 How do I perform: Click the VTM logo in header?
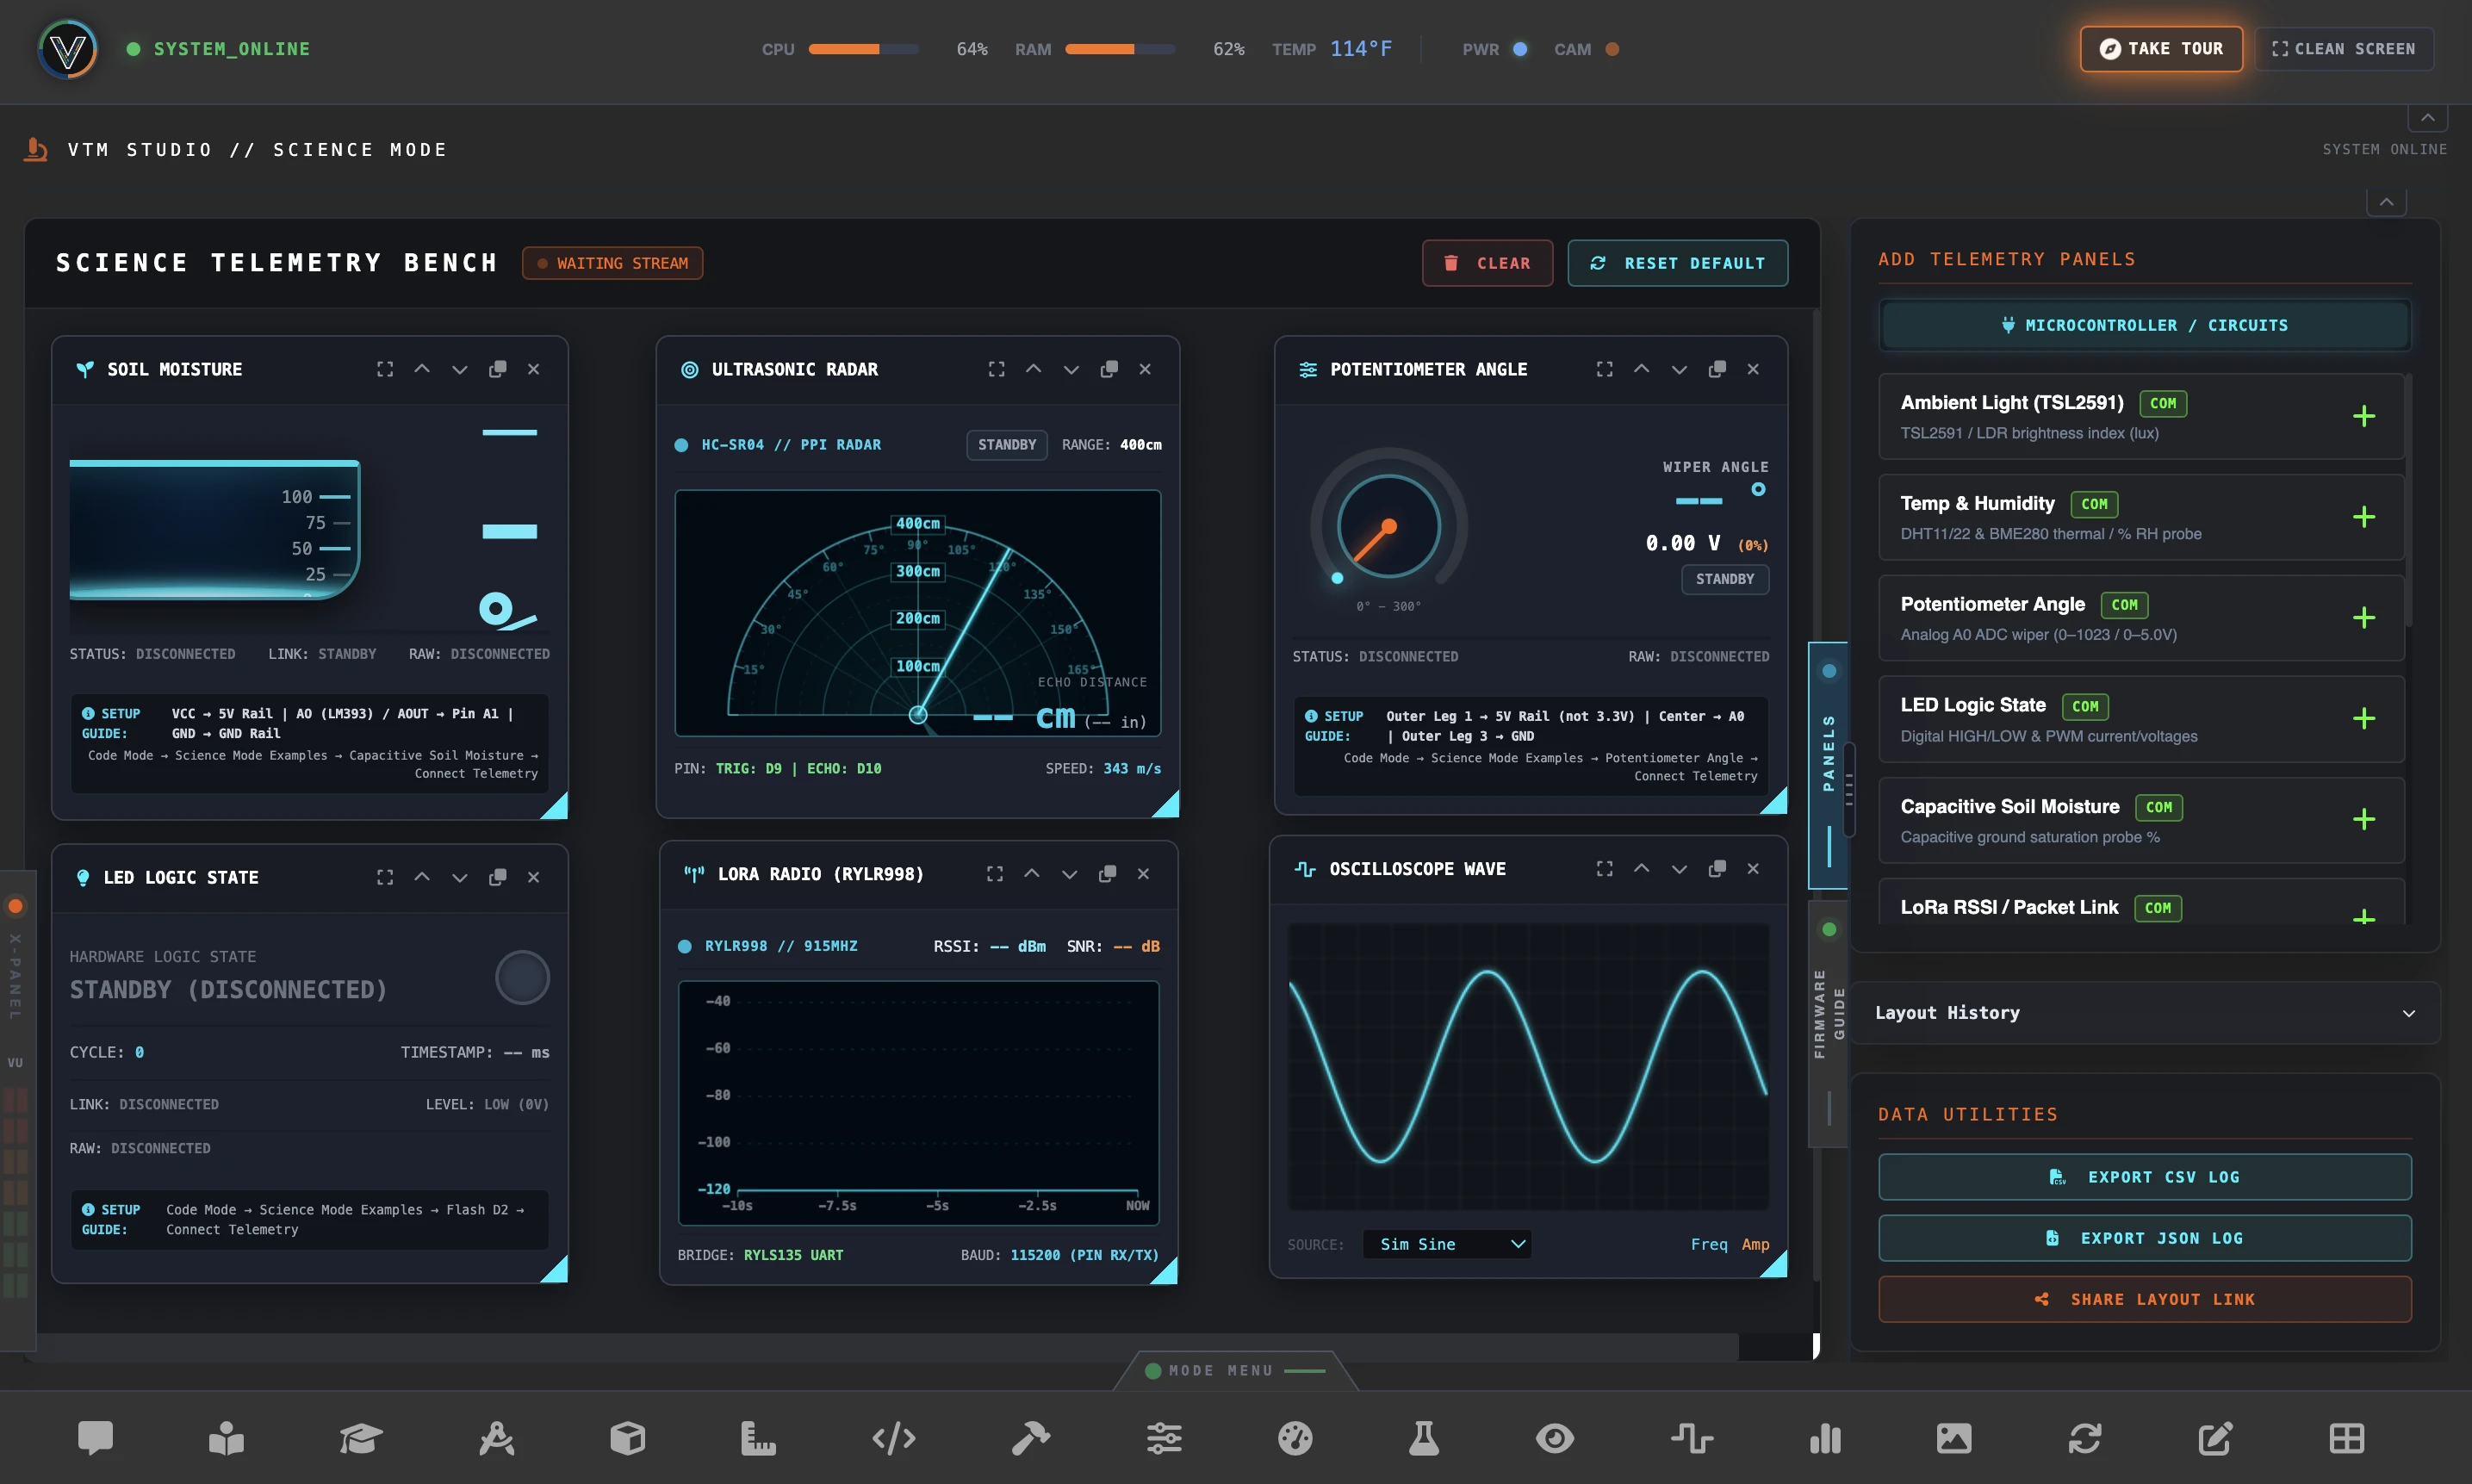pyautogui.click(x=67, y=49)
